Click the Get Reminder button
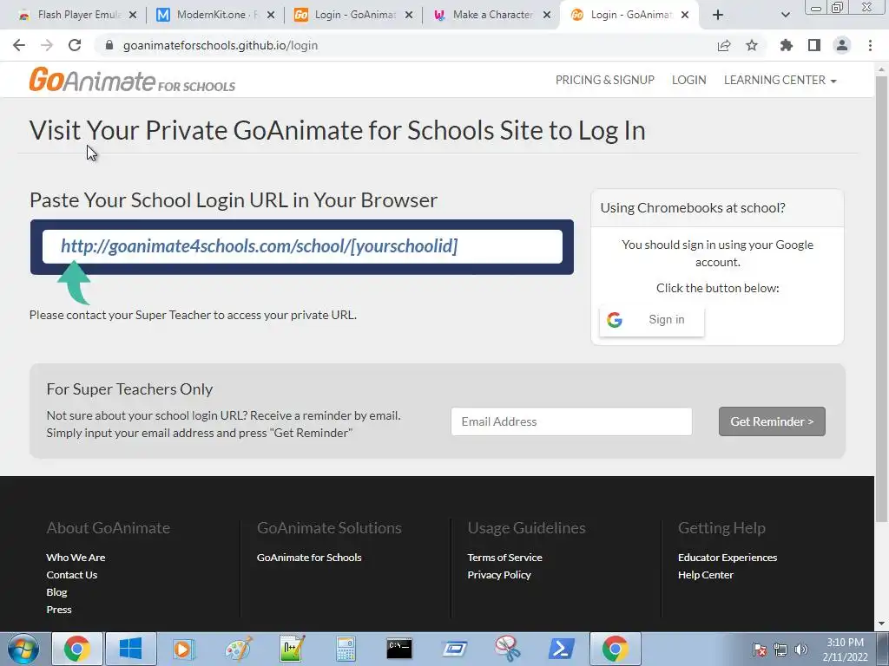This screenshot has height=666, width=889. point(772,421)
